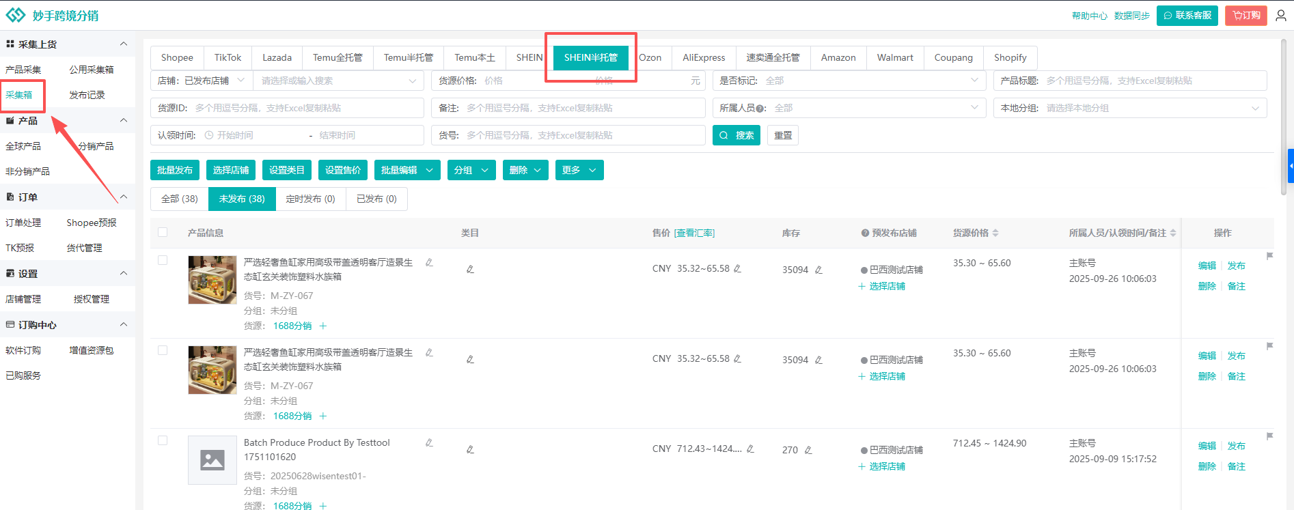Edit stock 35094 with pencil icon
Screen dimensions: 1294x510
click(818, 270)
